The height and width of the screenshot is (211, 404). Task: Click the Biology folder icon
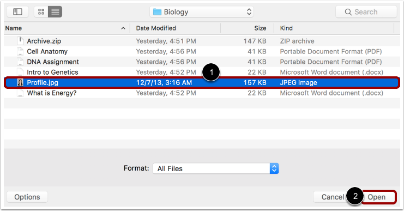coord(157,12)
